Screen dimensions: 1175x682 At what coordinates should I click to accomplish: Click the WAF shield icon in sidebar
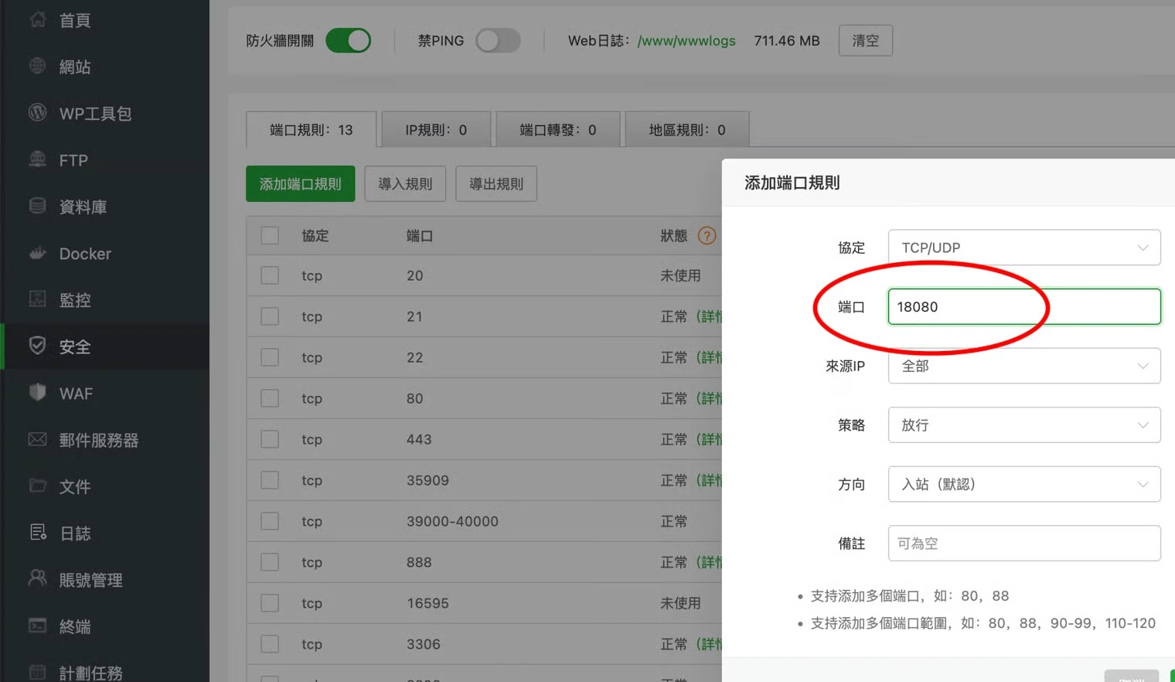(x=37, y=393)
